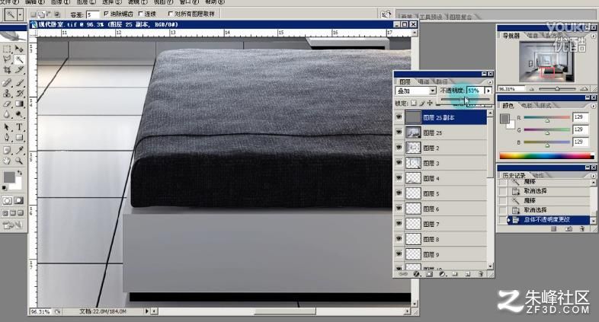The height and width of the screenshot is (322, 599).
Task: Hide layer 图层 5 via eye icon
Action: 399,193
